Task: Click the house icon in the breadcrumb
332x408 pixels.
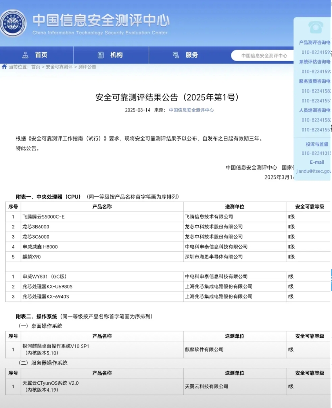Action: [x=4, y=67]
